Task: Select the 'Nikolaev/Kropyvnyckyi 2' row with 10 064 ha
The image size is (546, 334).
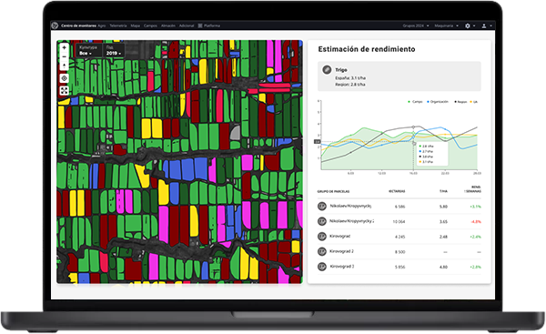Action: 399,221
